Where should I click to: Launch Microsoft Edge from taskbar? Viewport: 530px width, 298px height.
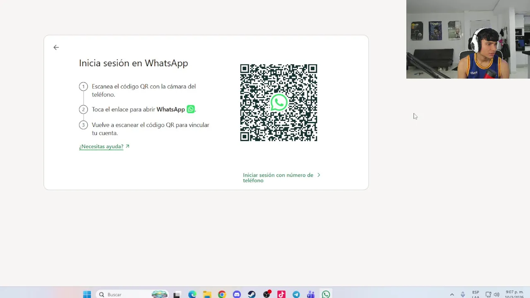pyautogui.click(x=192, y=295)
